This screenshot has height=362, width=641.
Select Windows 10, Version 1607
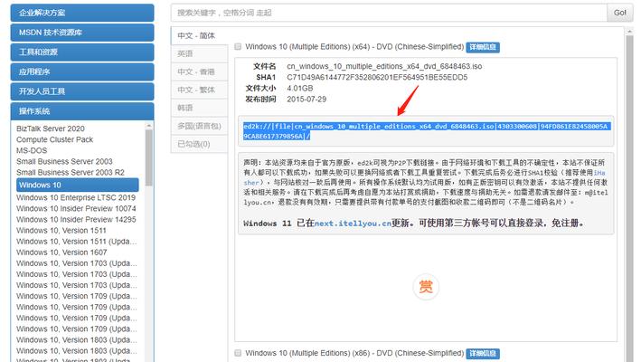click(61, 252)
